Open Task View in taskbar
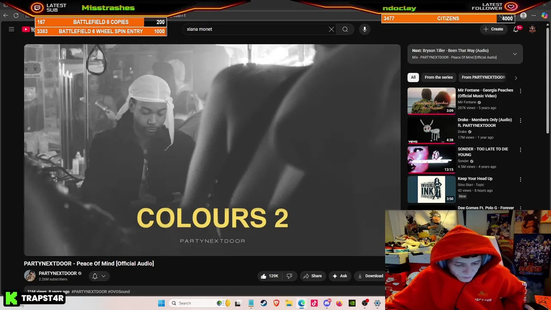 tap(238, 303)
